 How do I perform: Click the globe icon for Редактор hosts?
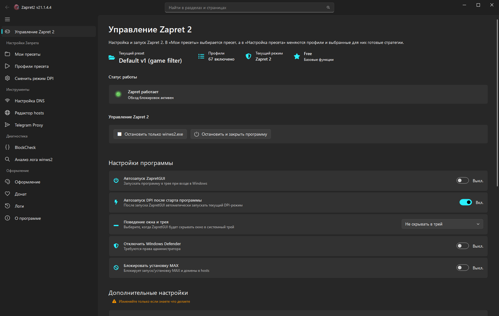tap(8, 113)
